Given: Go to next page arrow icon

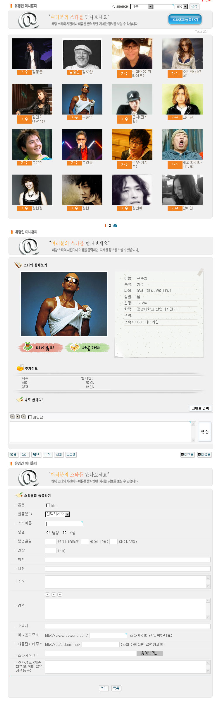Looking at the screenshot, I should (115, 226).
